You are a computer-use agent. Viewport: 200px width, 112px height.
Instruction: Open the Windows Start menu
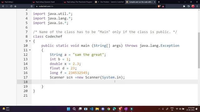tap(68, 109)
